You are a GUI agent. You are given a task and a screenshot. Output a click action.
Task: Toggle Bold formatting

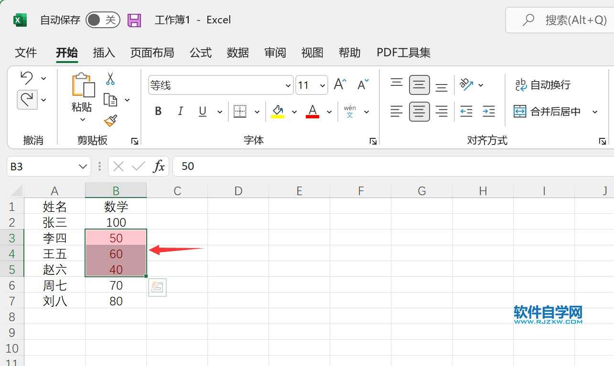tap(158, 112)
